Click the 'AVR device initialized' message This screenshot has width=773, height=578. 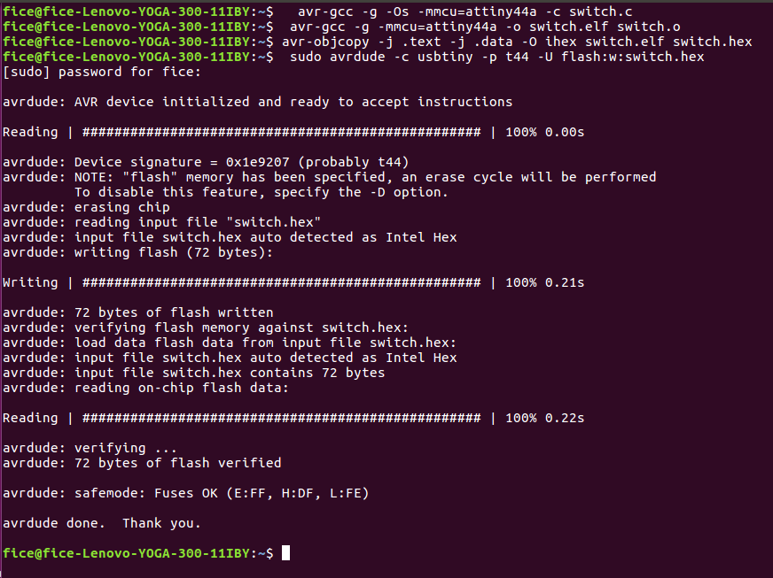point(293,103)
